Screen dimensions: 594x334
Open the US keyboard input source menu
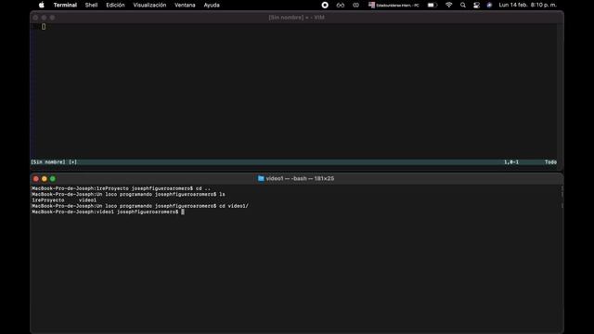coord(394,5)
